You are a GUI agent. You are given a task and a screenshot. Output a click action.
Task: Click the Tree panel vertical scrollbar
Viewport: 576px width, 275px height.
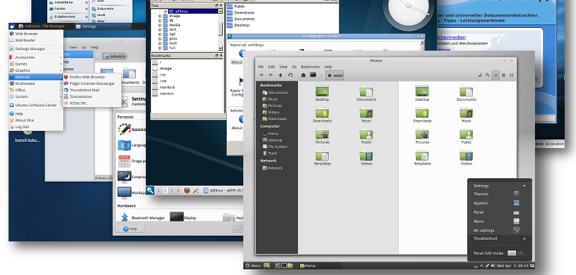[220, 30]
